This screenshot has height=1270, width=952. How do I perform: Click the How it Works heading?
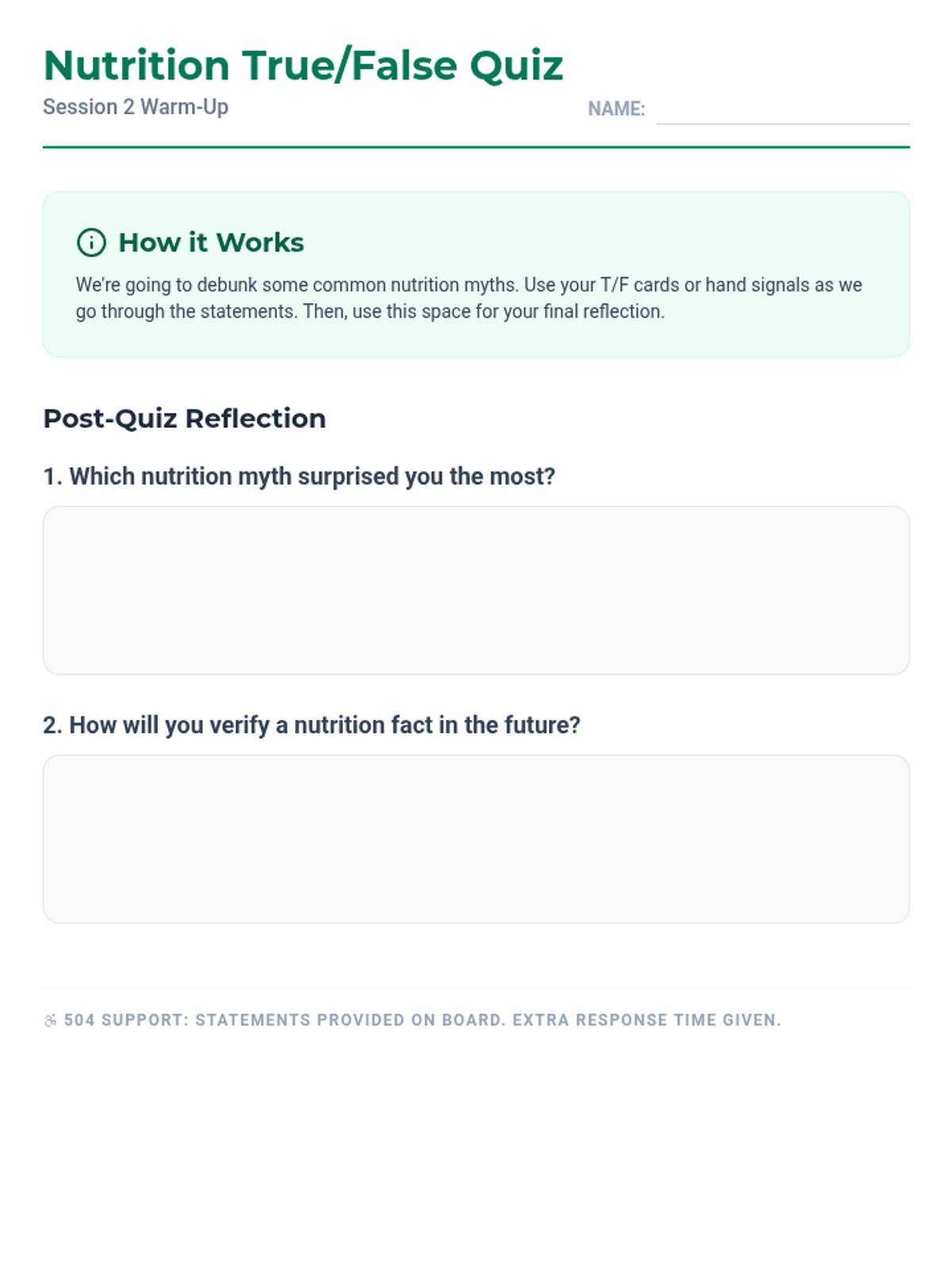[211, 242]
